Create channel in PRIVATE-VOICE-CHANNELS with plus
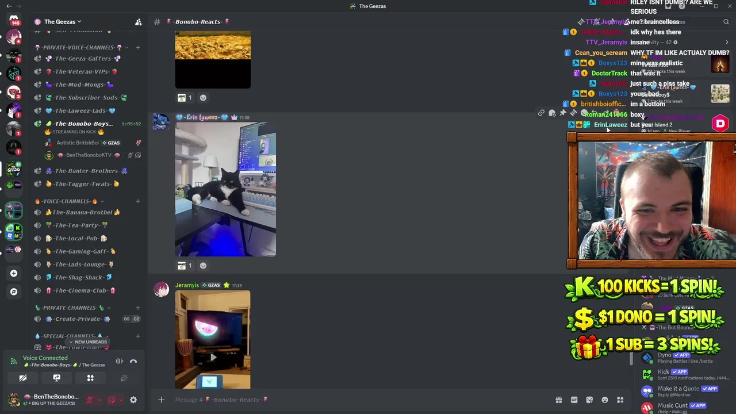This screenshot has width=736, height=414. tap(137, 47)
